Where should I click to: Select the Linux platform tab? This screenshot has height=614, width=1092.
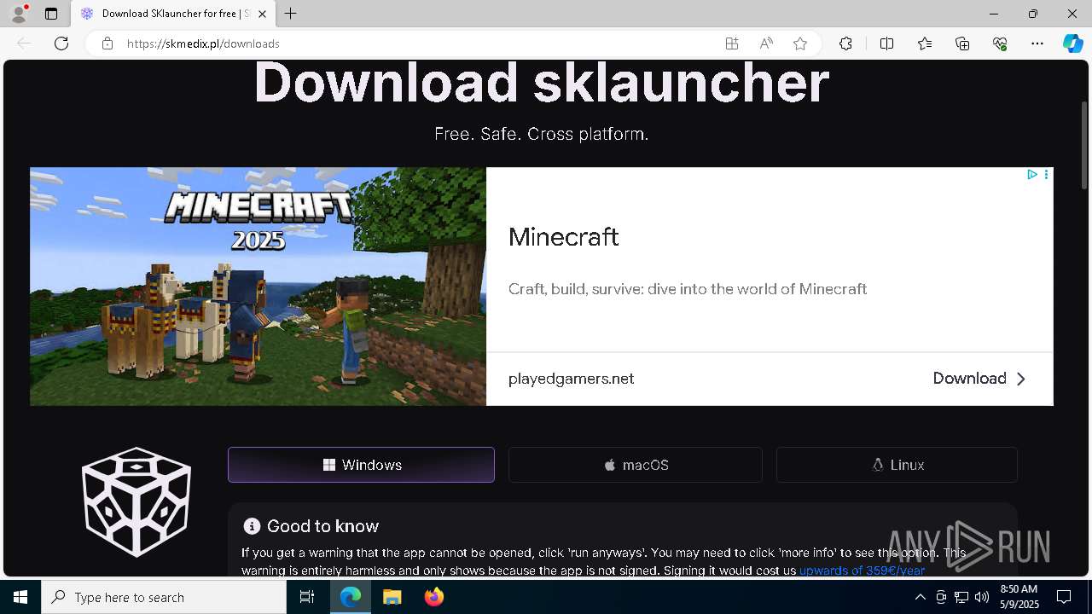click(x=897, y=465)
